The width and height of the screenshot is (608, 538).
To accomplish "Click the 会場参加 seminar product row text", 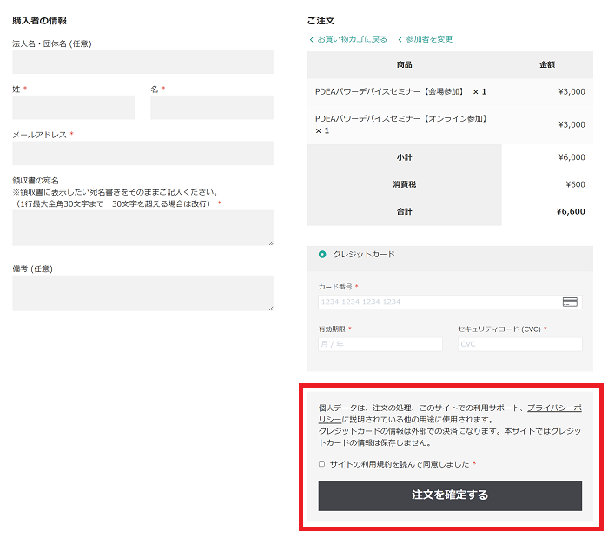I will [400, 91].
